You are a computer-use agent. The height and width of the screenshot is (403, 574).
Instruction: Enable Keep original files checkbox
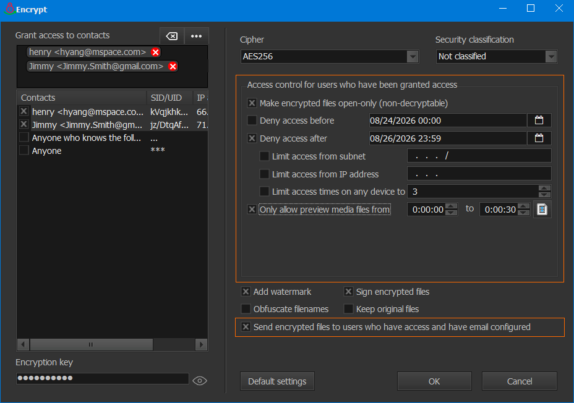point(348,308)
